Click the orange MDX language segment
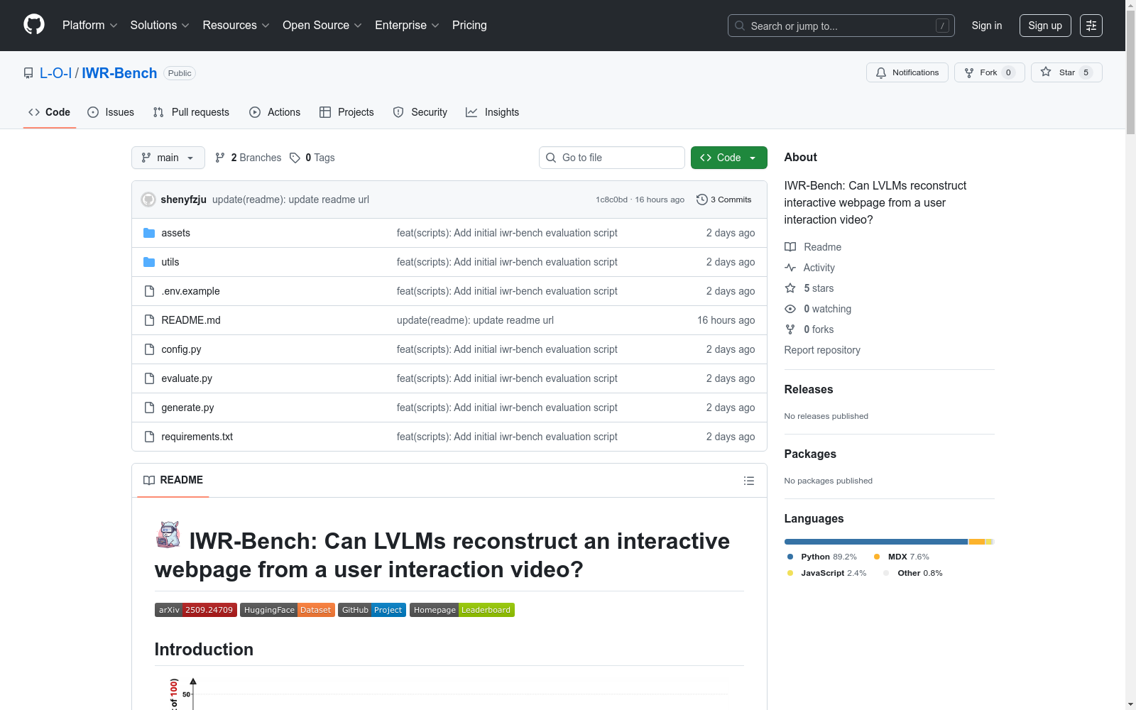 (977, 542)
